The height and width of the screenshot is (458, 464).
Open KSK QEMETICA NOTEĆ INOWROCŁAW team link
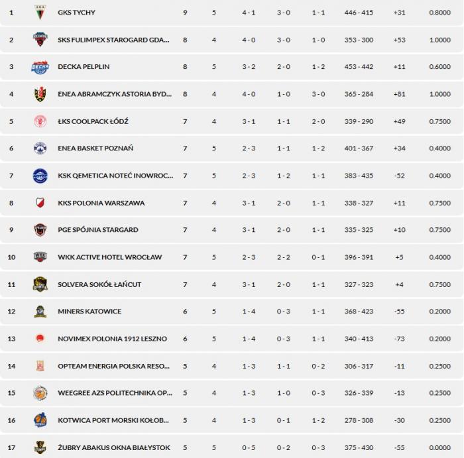[x=115, y=176]
